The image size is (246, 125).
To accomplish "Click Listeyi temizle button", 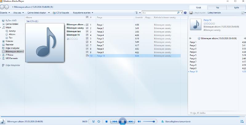I will 214,13.
